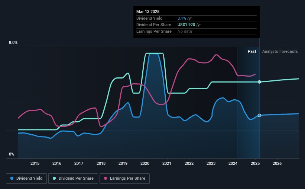Click the 2026 x-axis year label

(x=277, y=164)
